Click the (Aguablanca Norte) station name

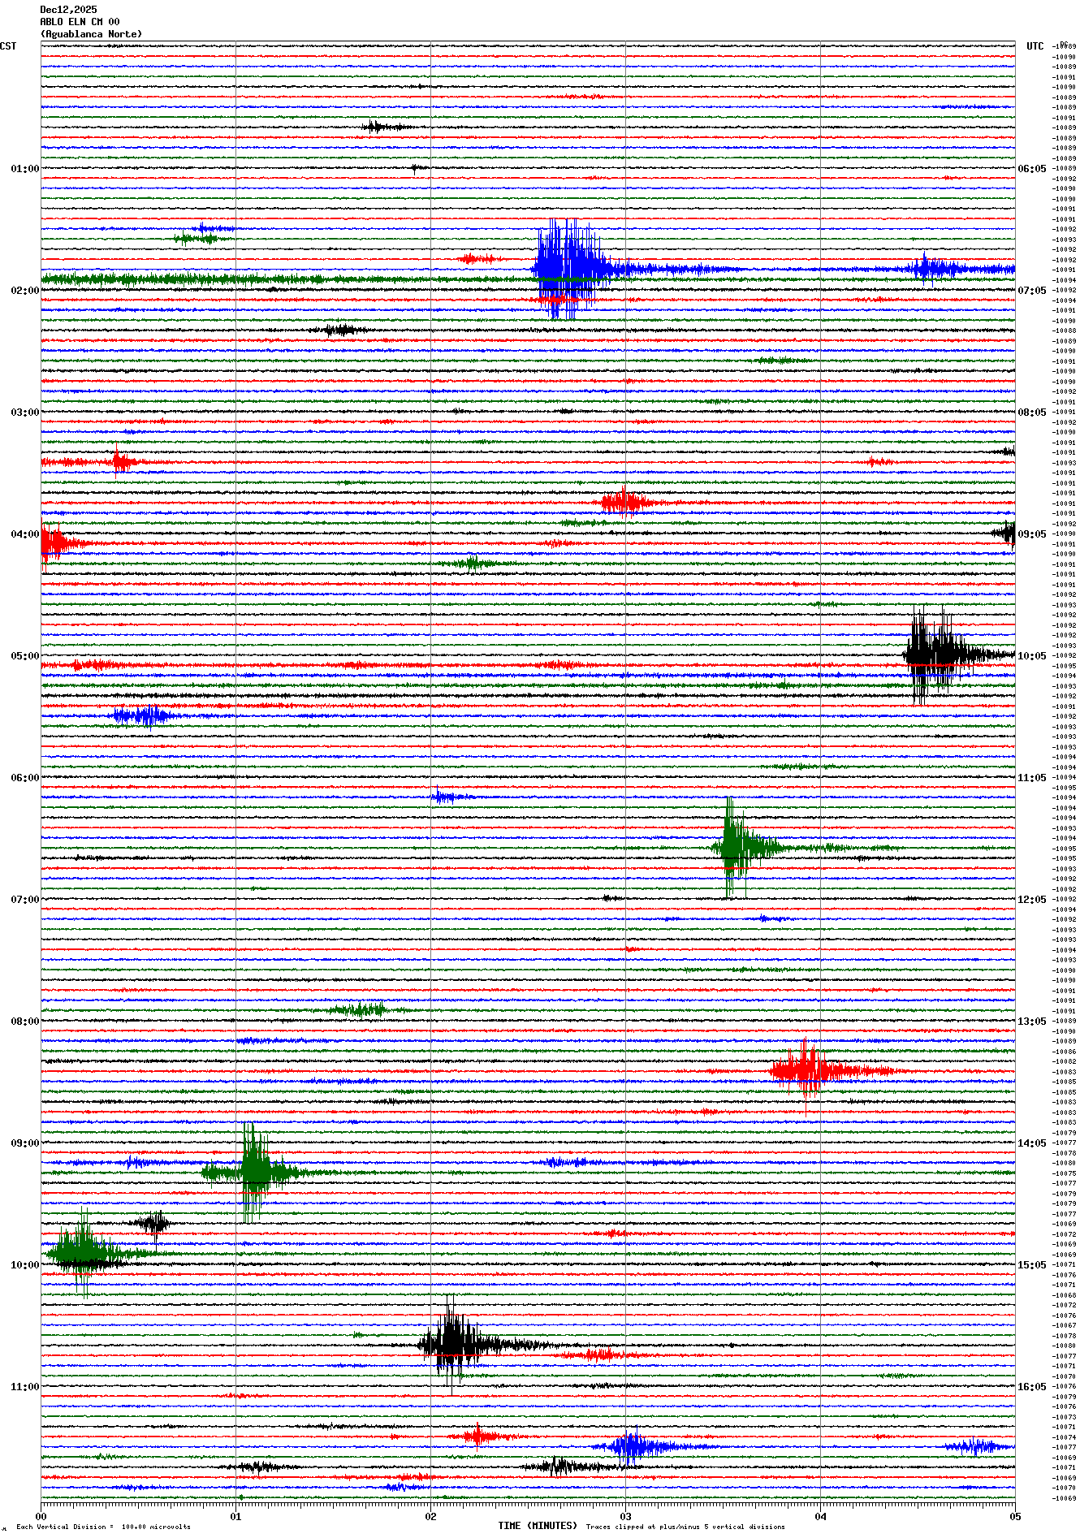click(91, 34)
